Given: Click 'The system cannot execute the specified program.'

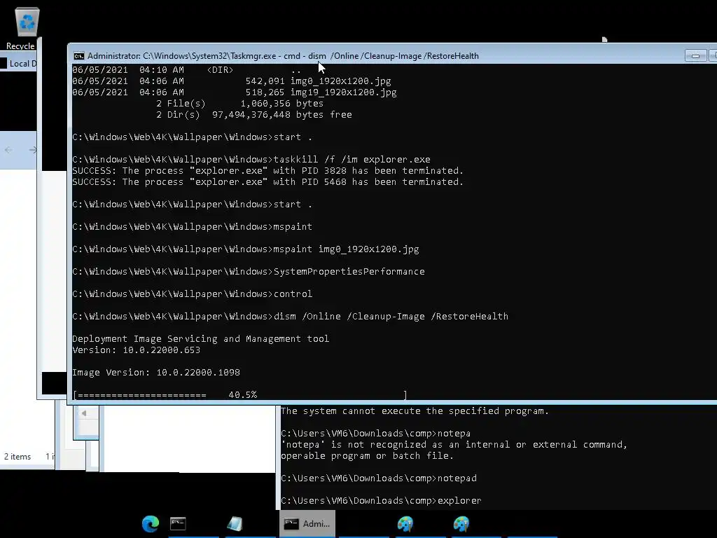Looking at the screenshot, I should pyautogui.click(x=415, y=411).
